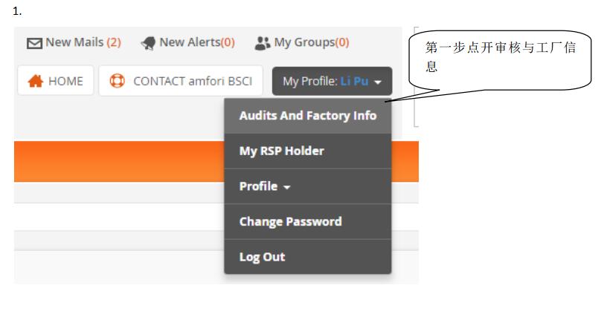The width and height of the screenshot is (601, 314).
Task: Open New Mails (2) link
Action: [74, 42]
